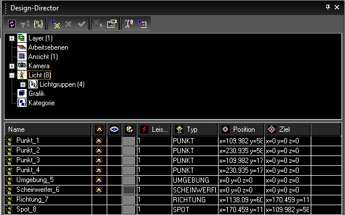Viewport: 345px width, 215px height.
Task: Sort by the Typ column header
Action: (x=195, y=129)
